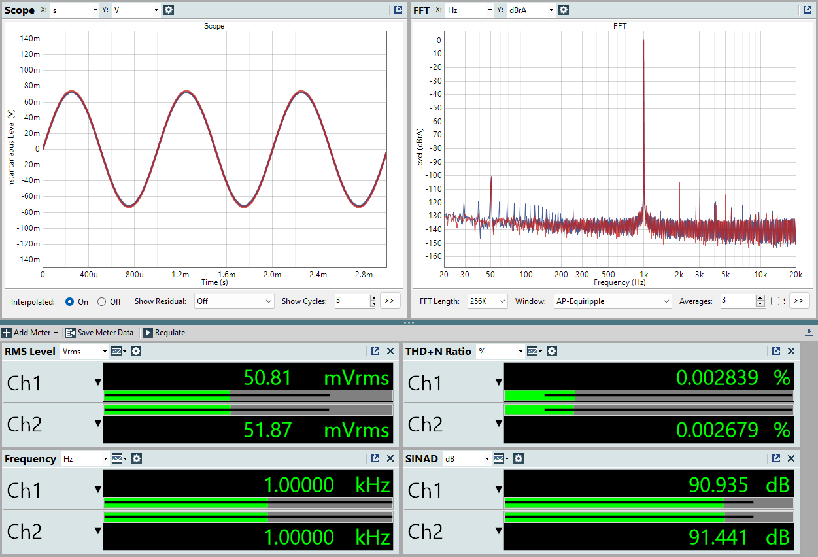
Task: Pop out the Scope panel
Action: (398, 10)
